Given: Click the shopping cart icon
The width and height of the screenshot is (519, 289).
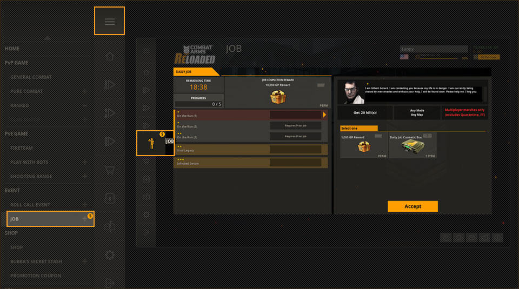Looking at the screenshot, I should (x=110, y=170).
